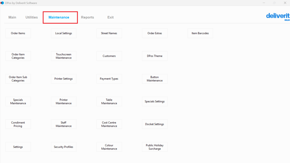Switch to the Main tab
The height and width of the screenshot is (163, 290).
pos(12,17)
